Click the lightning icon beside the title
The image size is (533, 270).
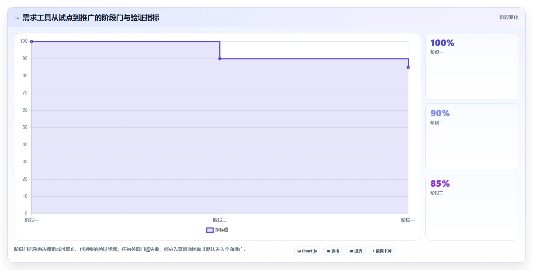coord(17,18)
